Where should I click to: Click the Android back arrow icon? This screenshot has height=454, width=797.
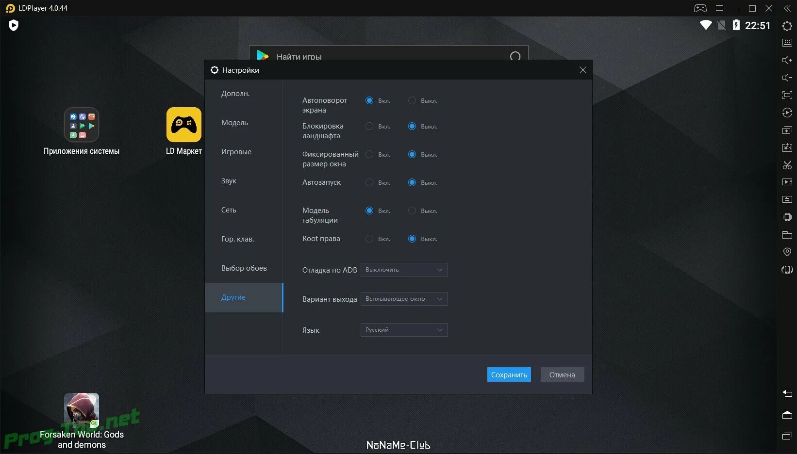coord(787,393)
